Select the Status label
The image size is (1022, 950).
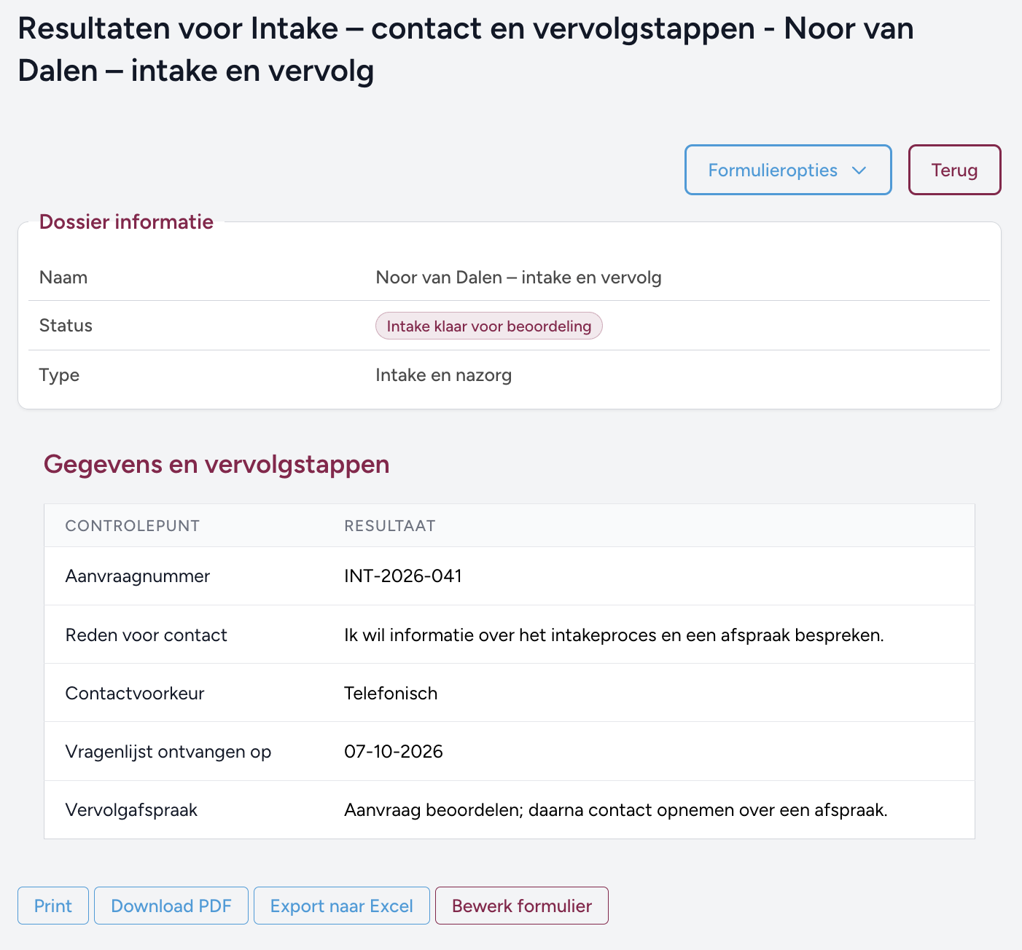pyautogui.click(x=66, y=326)
